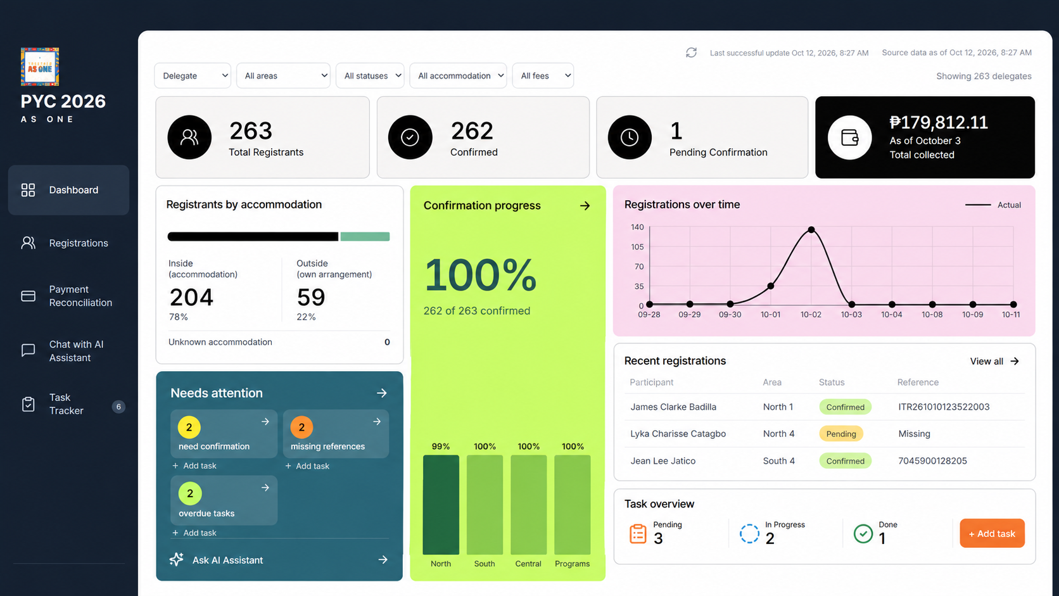Open the need confirmation card arrow
1059x596 pixels.
point(265,422)
